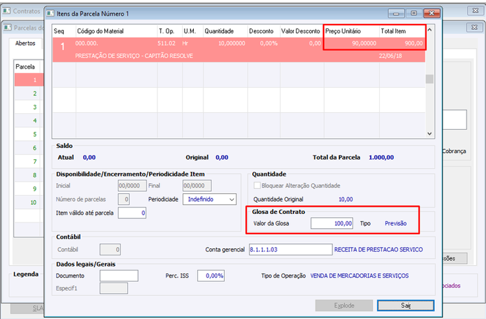This screenshot has width=486, height=319.
Task: Click the grid vertical scrollbar thumb
Action: point(429,79)
